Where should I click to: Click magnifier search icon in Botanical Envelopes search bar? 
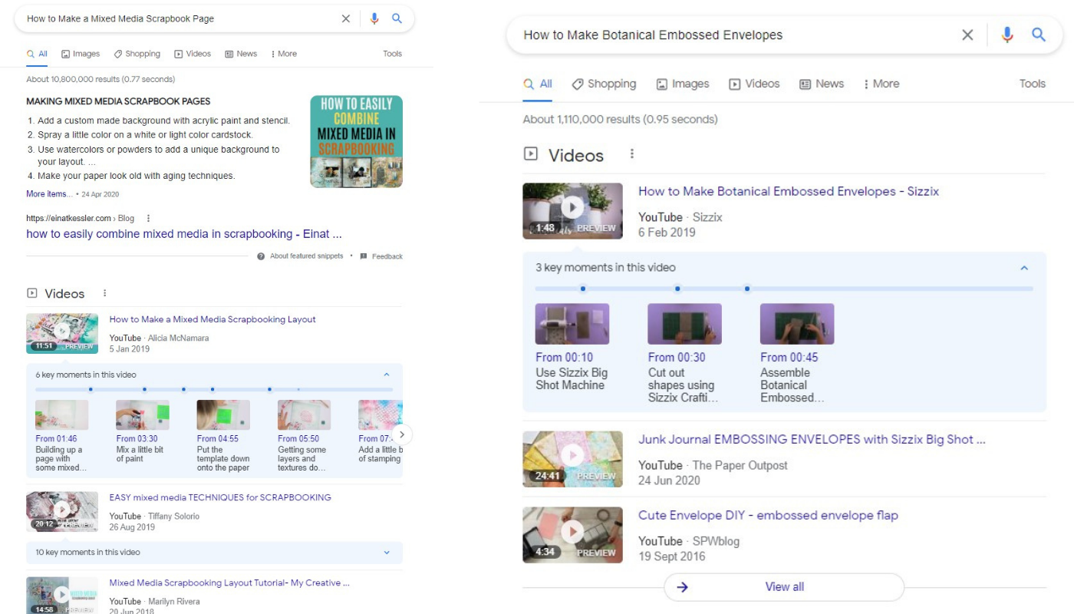point(1039,35)
